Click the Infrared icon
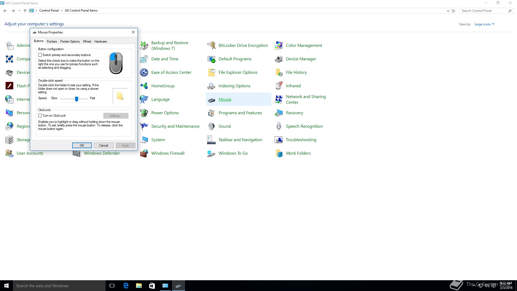 point(279,86)
